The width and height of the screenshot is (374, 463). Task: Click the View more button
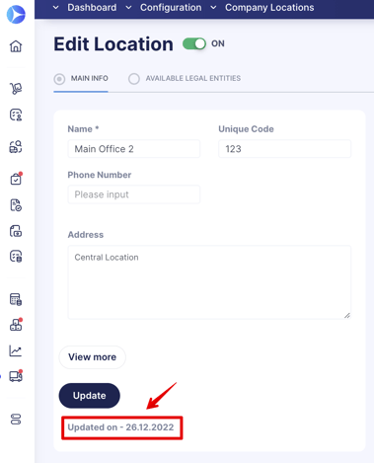click(92, 357)
